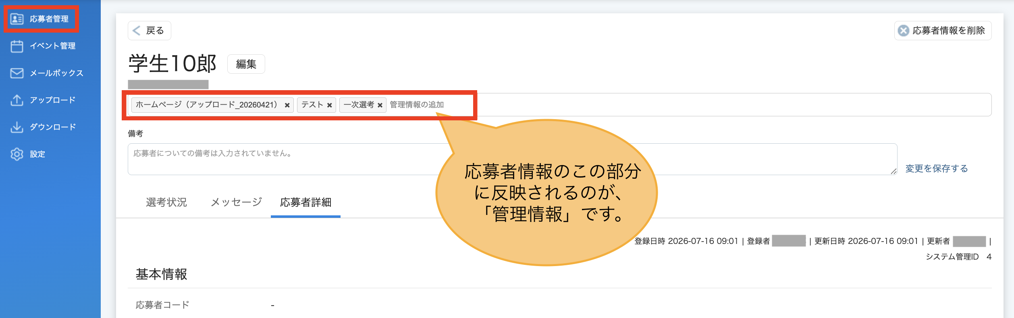Select the ダウンロード download icon
Screen dimensions: 1014x318
[17, 127]
